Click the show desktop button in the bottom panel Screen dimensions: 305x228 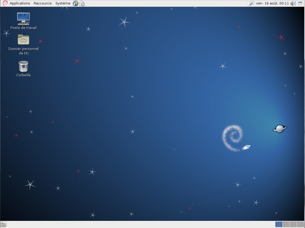point(3,224)
